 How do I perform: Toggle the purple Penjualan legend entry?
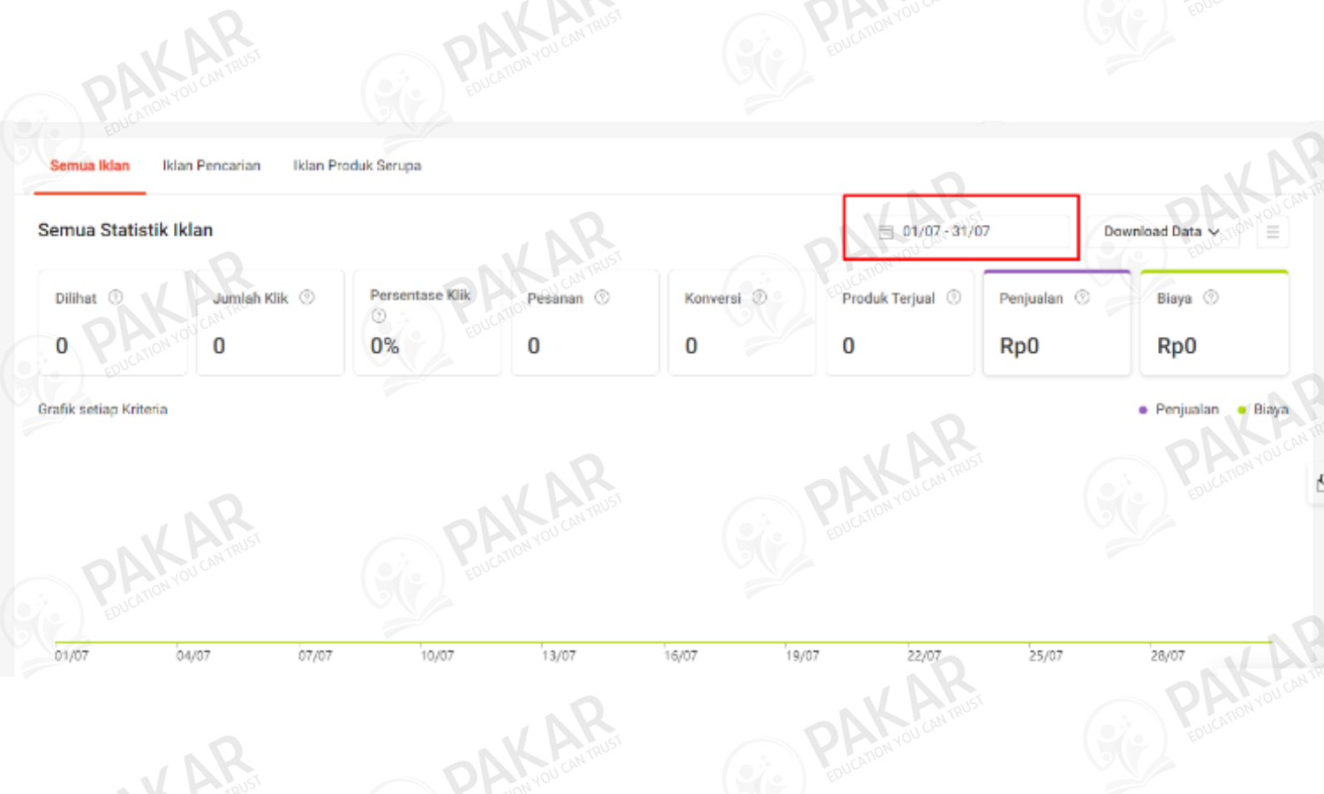[1178, 409]
